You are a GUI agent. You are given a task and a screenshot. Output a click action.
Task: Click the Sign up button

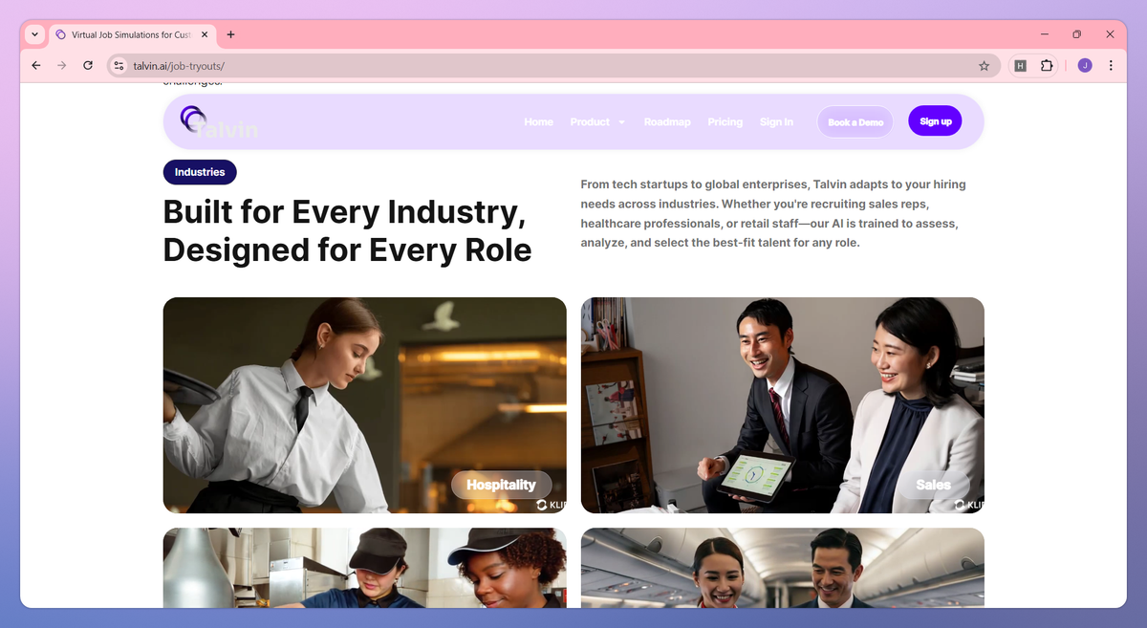tap(935, 121)
